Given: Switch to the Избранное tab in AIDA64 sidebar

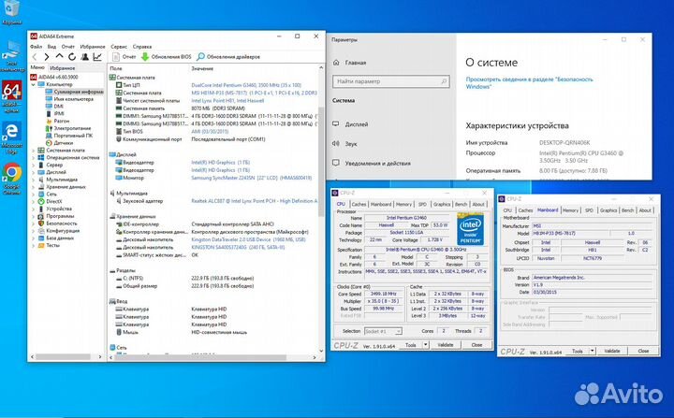Looking at the screenshot, I should point(63,68).
